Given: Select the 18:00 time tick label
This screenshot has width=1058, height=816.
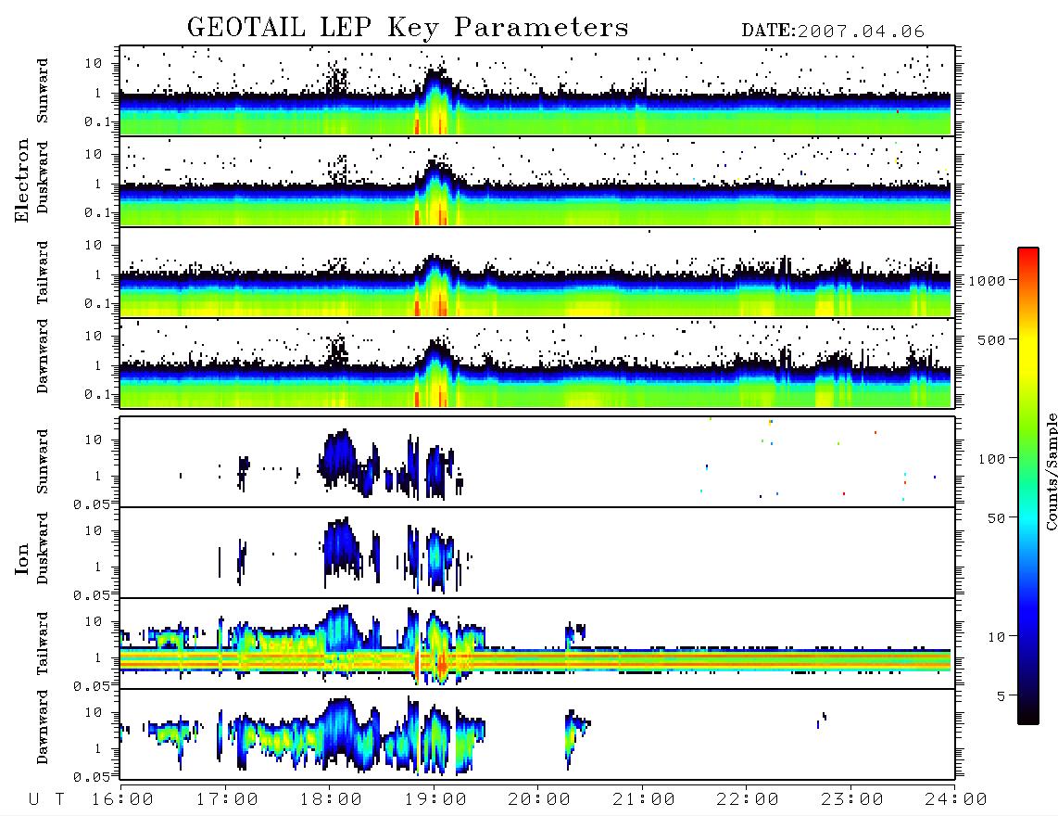Looking at the screenshot, I should [x=331, y=799].
